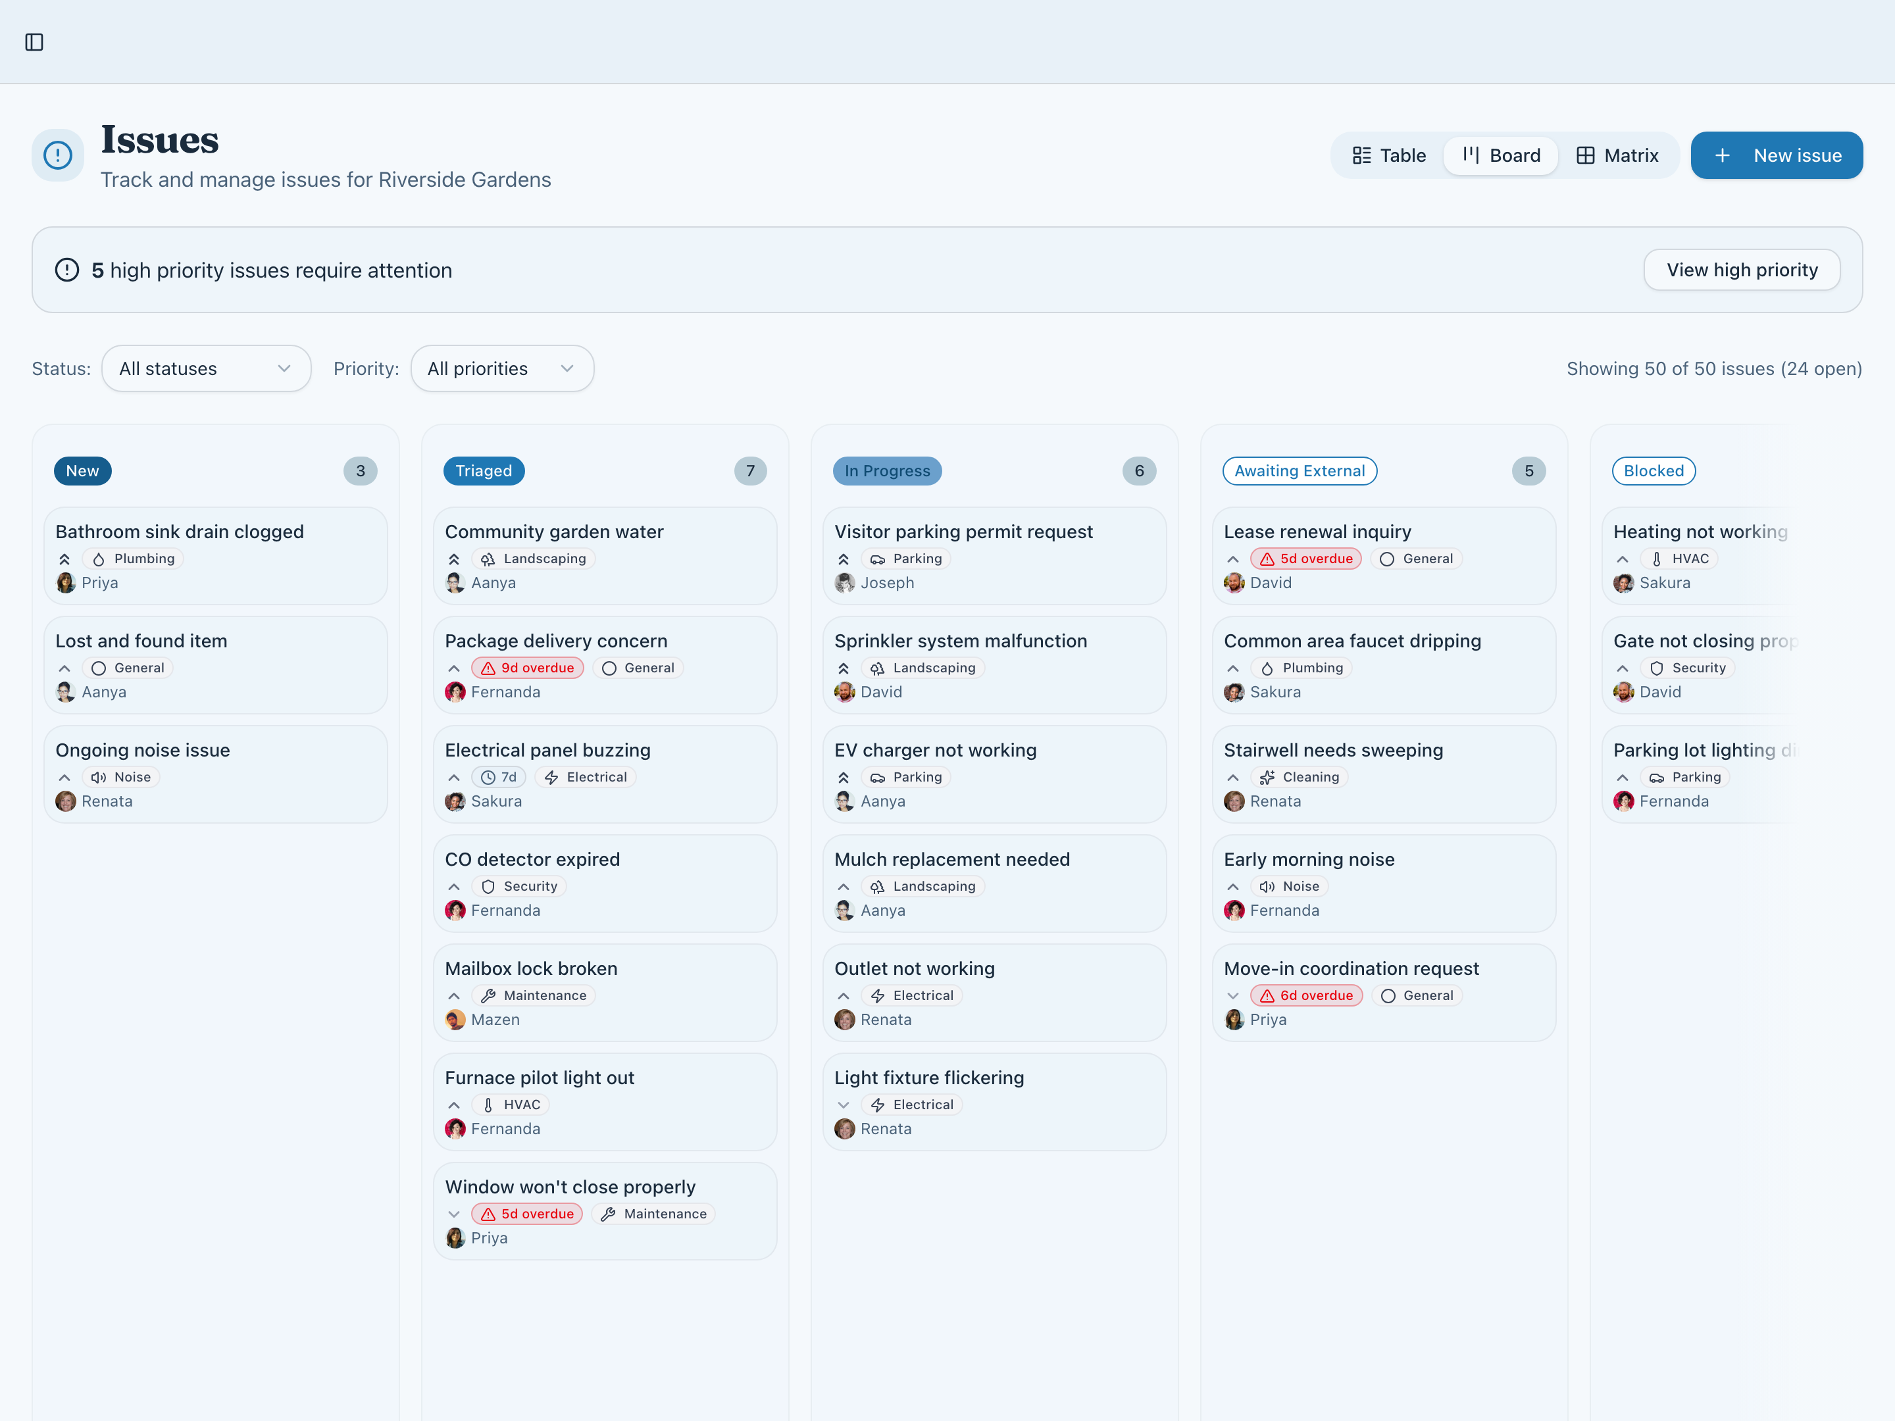Image resolution: width=1895 pixels, height=1421 pixels.
Task: Switch to Matrix view
Action: click(1617, 155)
